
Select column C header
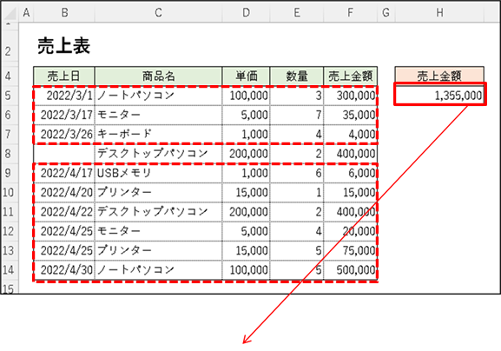coord(158,13)
